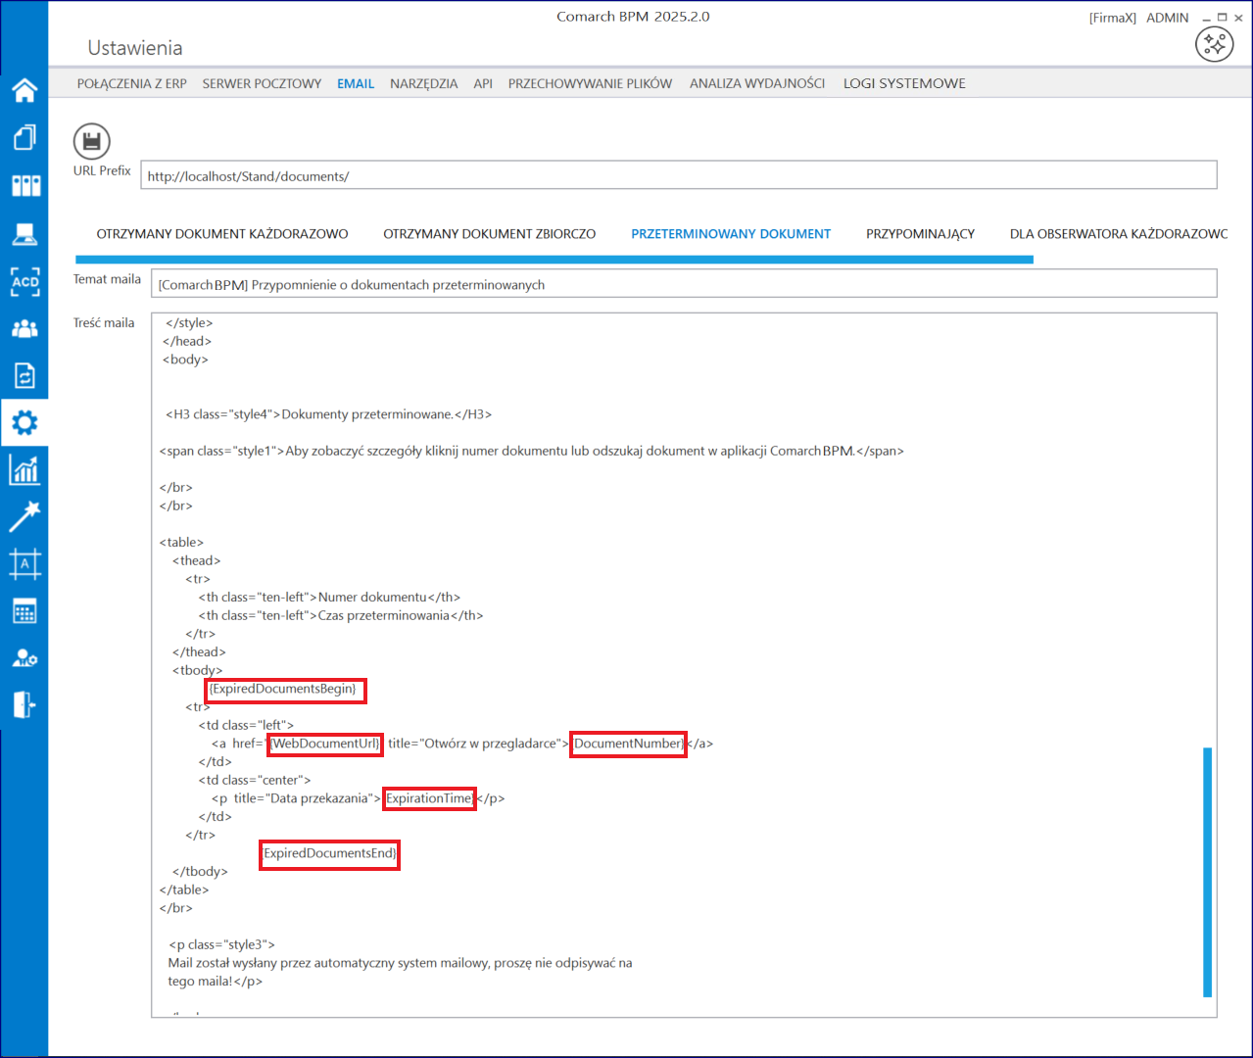This screenshot has width=1253, height=1058.
Task: Click the logout door icon
Action: [24, 704]
